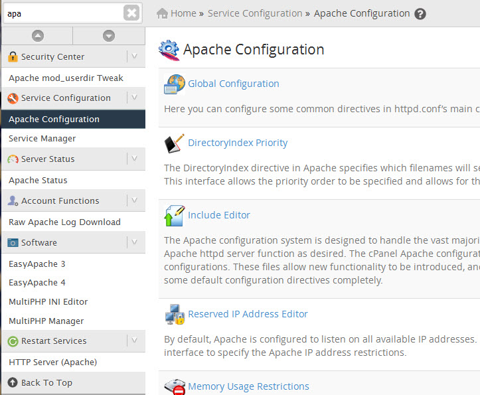Image resolution: width=480 pixels, height=395 pixels.
Task: Click the Memory Usage Restrictions icon
Action: [174, 387]
